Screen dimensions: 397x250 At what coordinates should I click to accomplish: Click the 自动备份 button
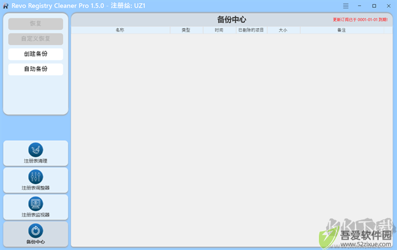[x=35, y=70]
